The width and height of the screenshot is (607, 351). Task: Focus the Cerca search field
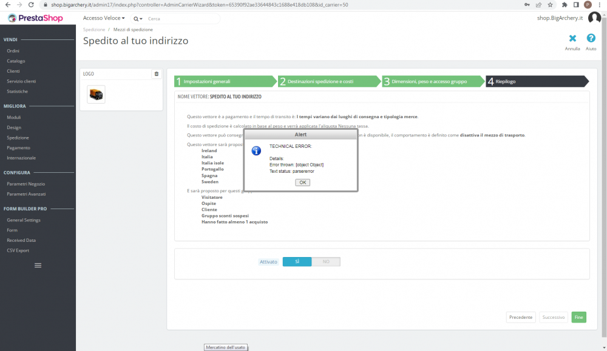[x=182, y=19]
